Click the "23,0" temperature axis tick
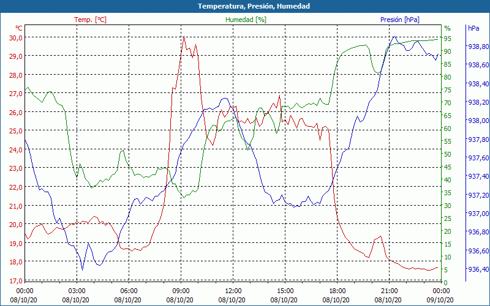 tap(16, 168)
